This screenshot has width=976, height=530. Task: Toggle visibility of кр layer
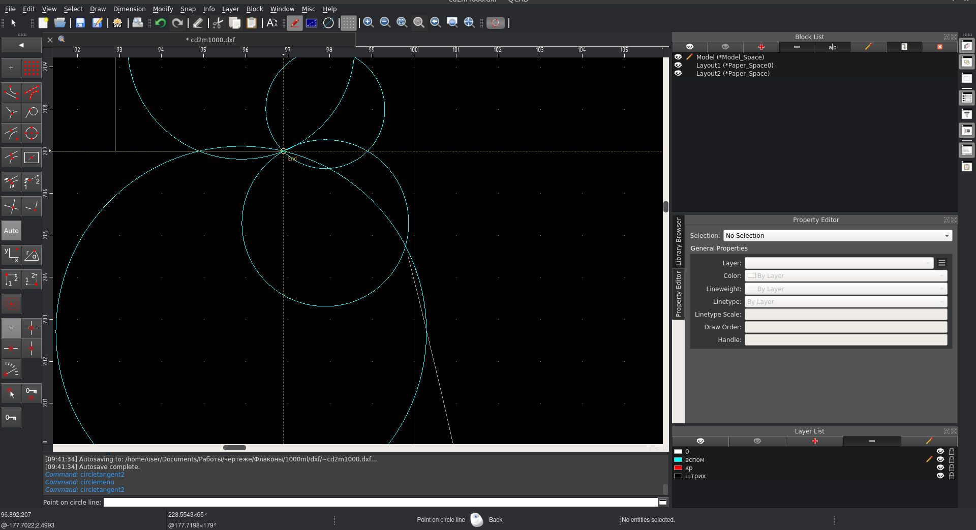coord(940,467)
